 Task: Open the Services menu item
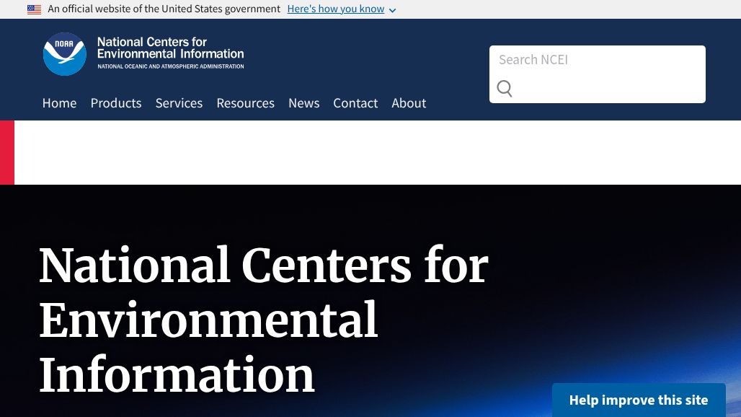179,103
